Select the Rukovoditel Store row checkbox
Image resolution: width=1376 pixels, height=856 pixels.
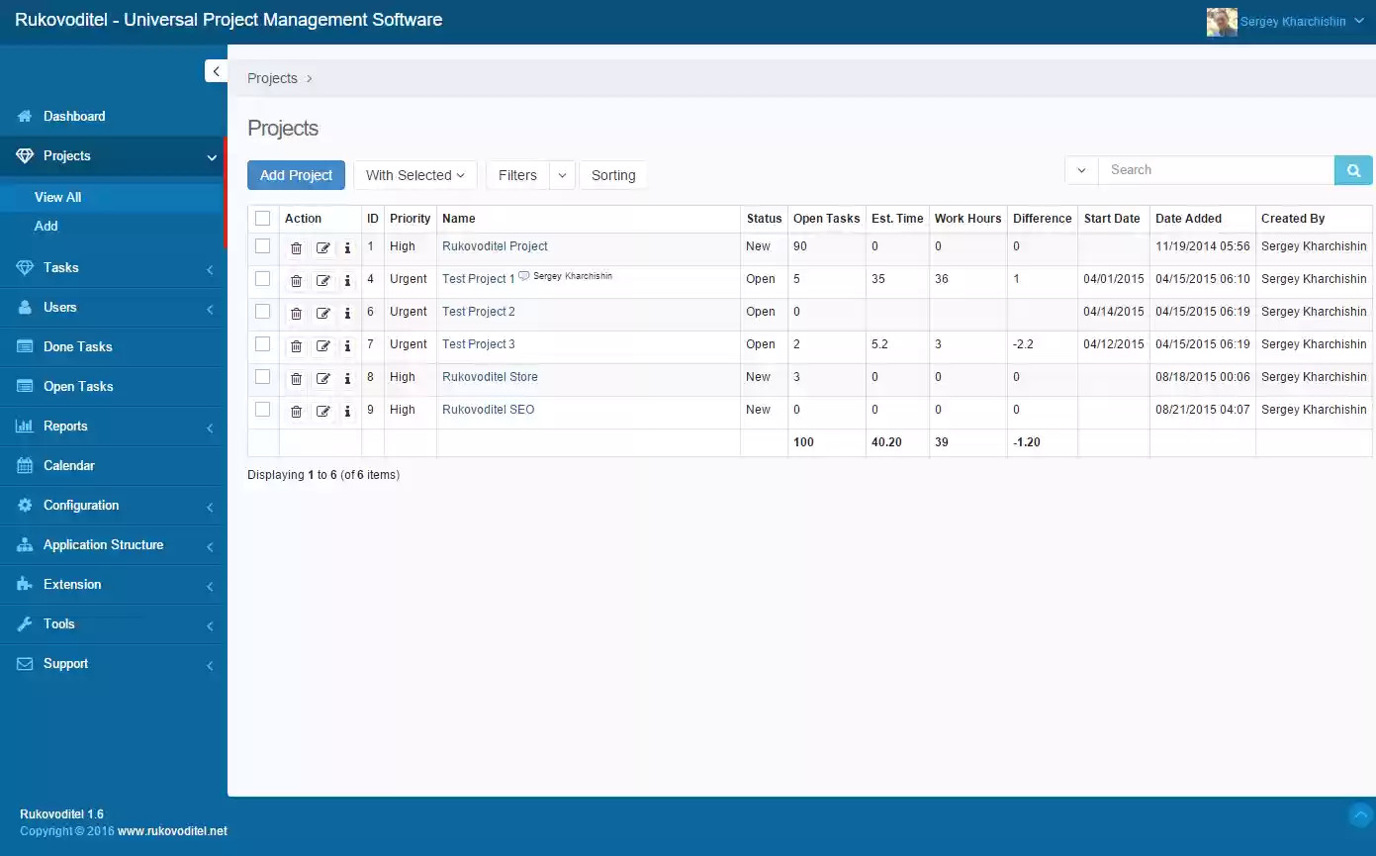pos(262,377)
